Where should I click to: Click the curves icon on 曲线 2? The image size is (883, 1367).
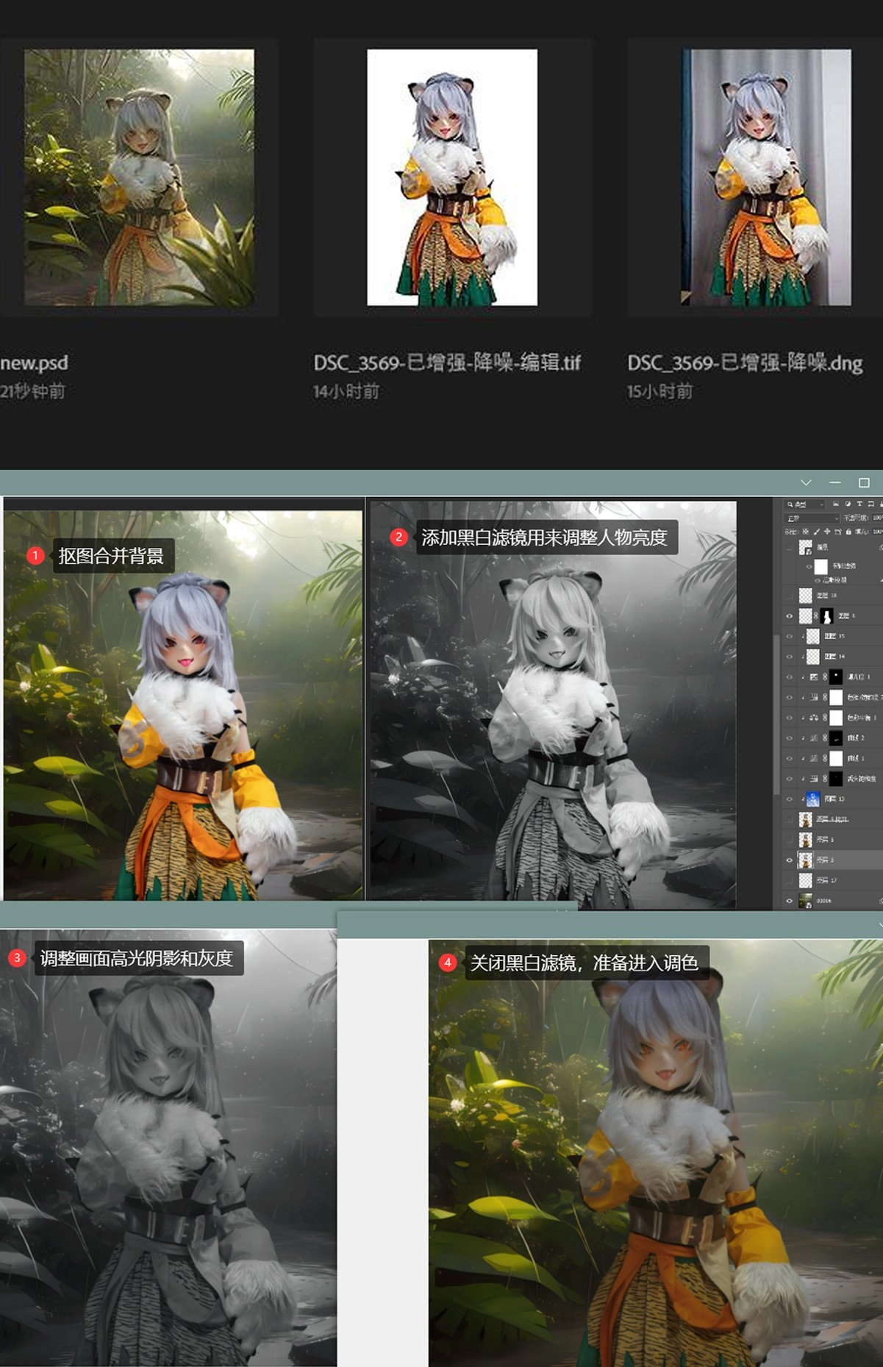(x=814, y=738)
